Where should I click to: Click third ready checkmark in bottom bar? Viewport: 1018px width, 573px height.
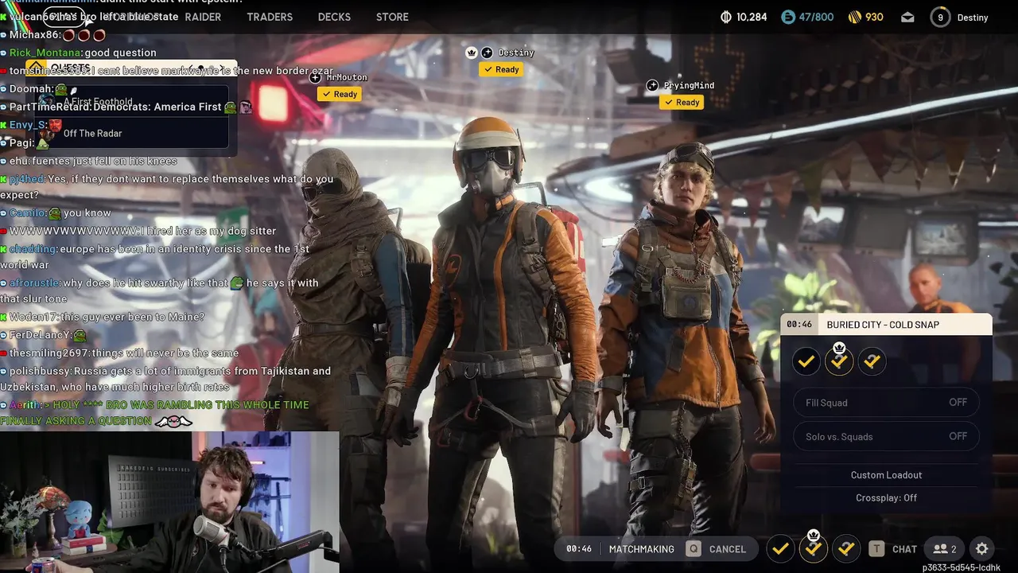coord(846,548)
